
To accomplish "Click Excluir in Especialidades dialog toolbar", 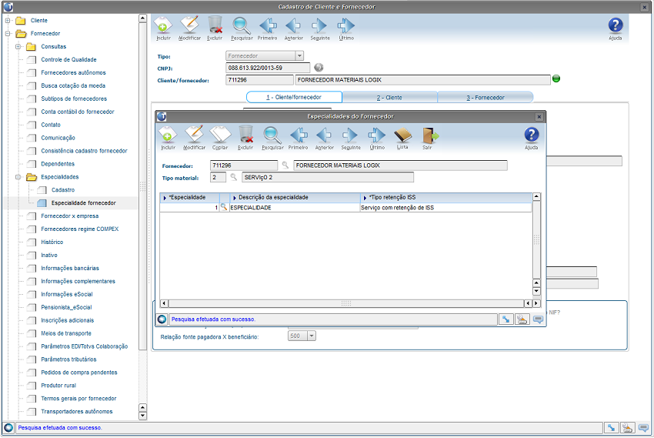I will (x=245, y=138).
